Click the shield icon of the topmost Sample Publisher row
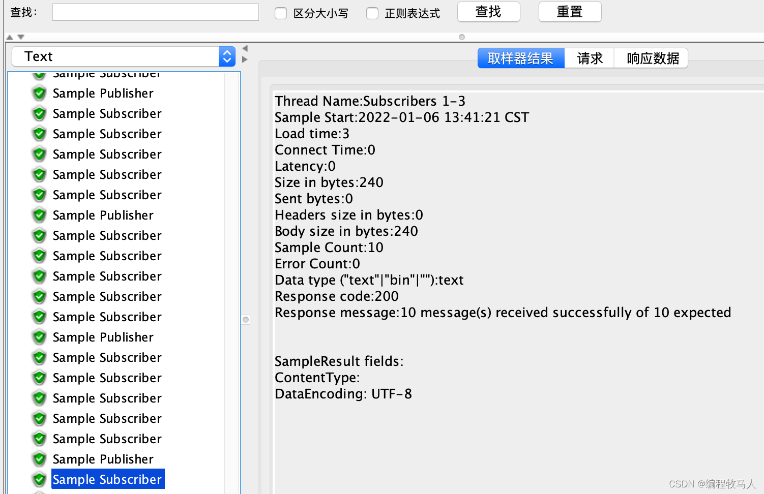Screen dimensions: 764x494 point(39,93)
